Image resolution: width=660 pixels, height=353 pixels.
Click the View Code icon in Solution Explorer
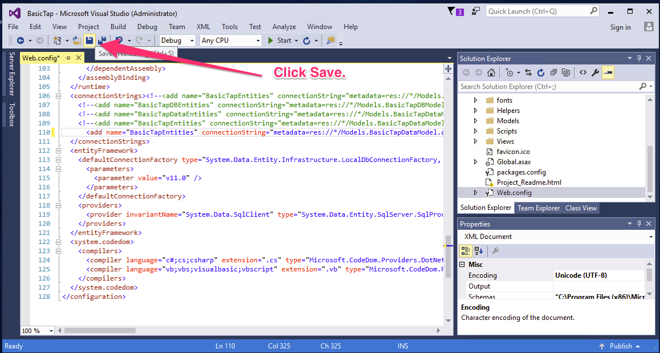click(x=583, y=72)
